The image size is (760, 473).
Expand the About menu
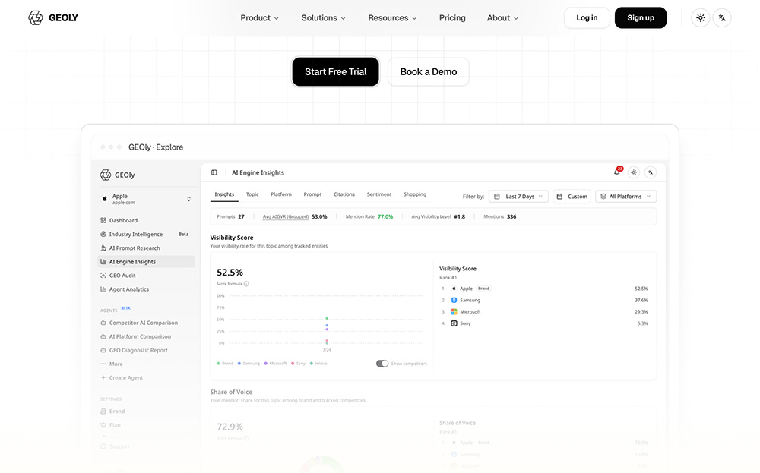click(x=502, y=18)
